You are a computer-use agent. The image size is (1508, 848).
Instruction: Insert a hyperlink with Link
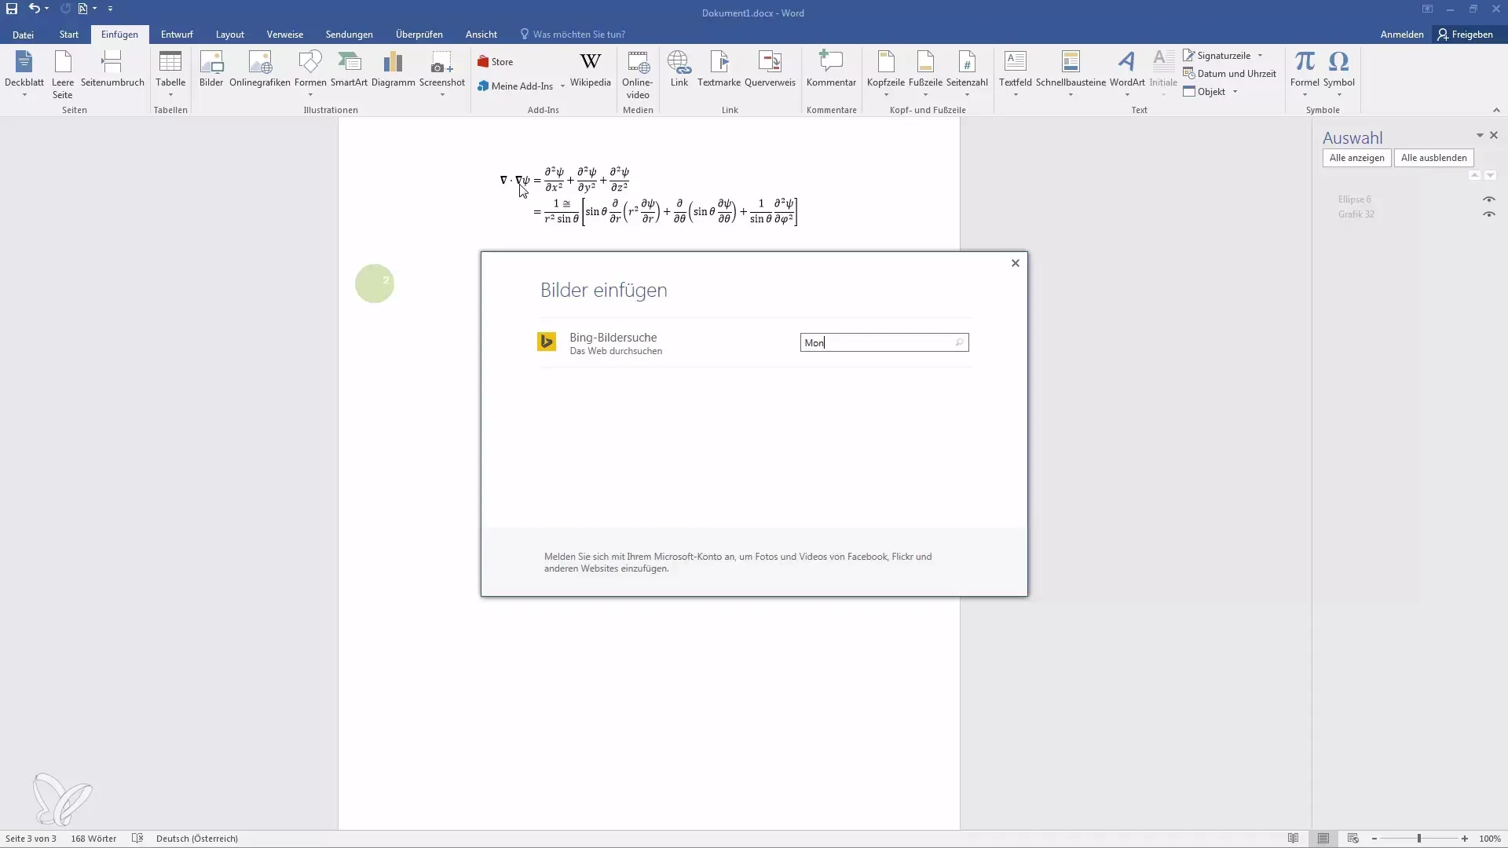coord(679,69)
